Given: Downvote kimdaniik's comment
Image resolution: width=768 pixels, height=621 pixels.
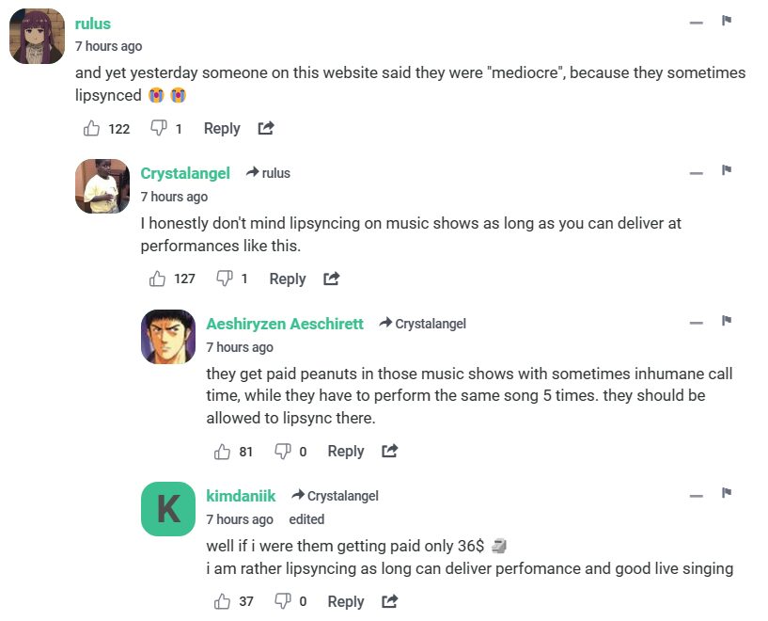Looking at the screenshot, I should tap(282, 601).
